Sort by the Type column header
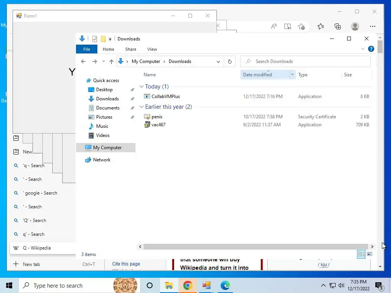This screenshot has height=293, width=391. tap(303, 74)
